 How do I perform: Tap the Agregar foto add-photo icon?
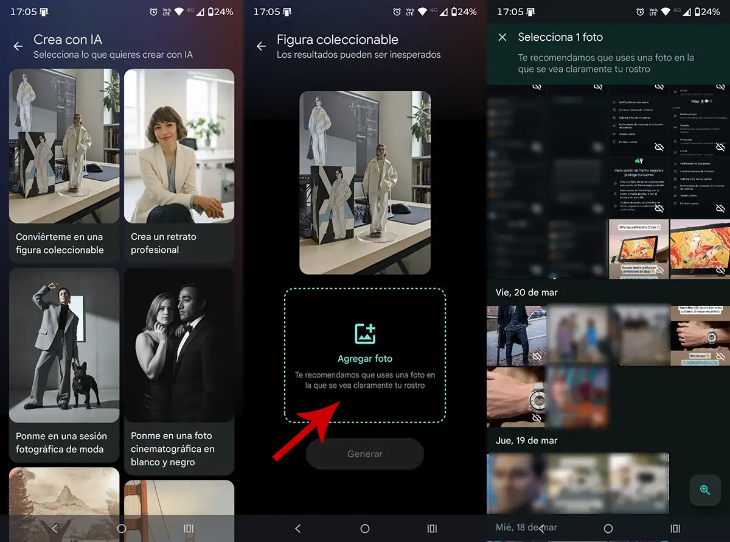point(365,335)
